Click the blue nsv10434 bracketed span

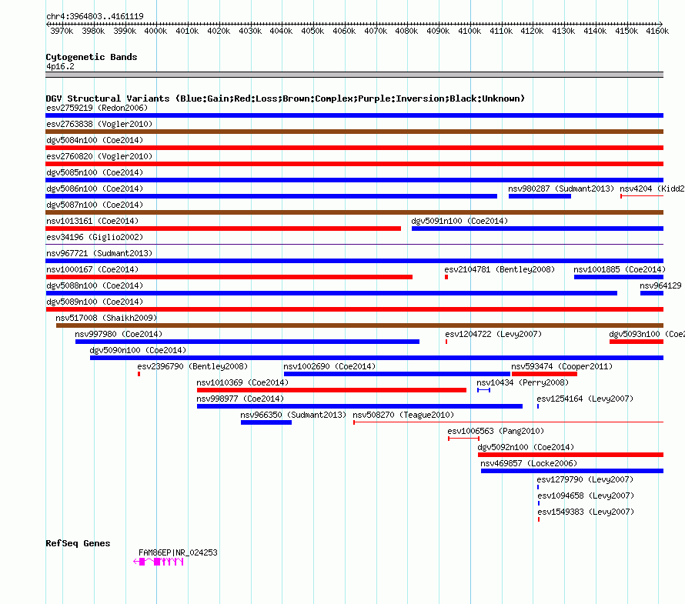coord(483,390)
